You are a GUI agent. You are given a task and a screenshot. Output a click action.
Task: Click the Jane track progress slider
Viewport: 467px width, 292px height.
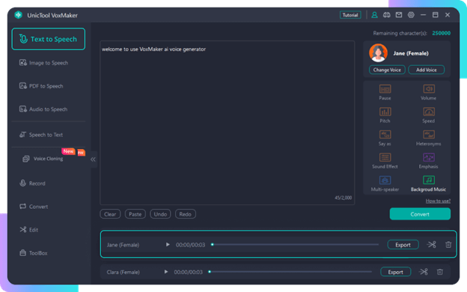[x=295, y=245]
